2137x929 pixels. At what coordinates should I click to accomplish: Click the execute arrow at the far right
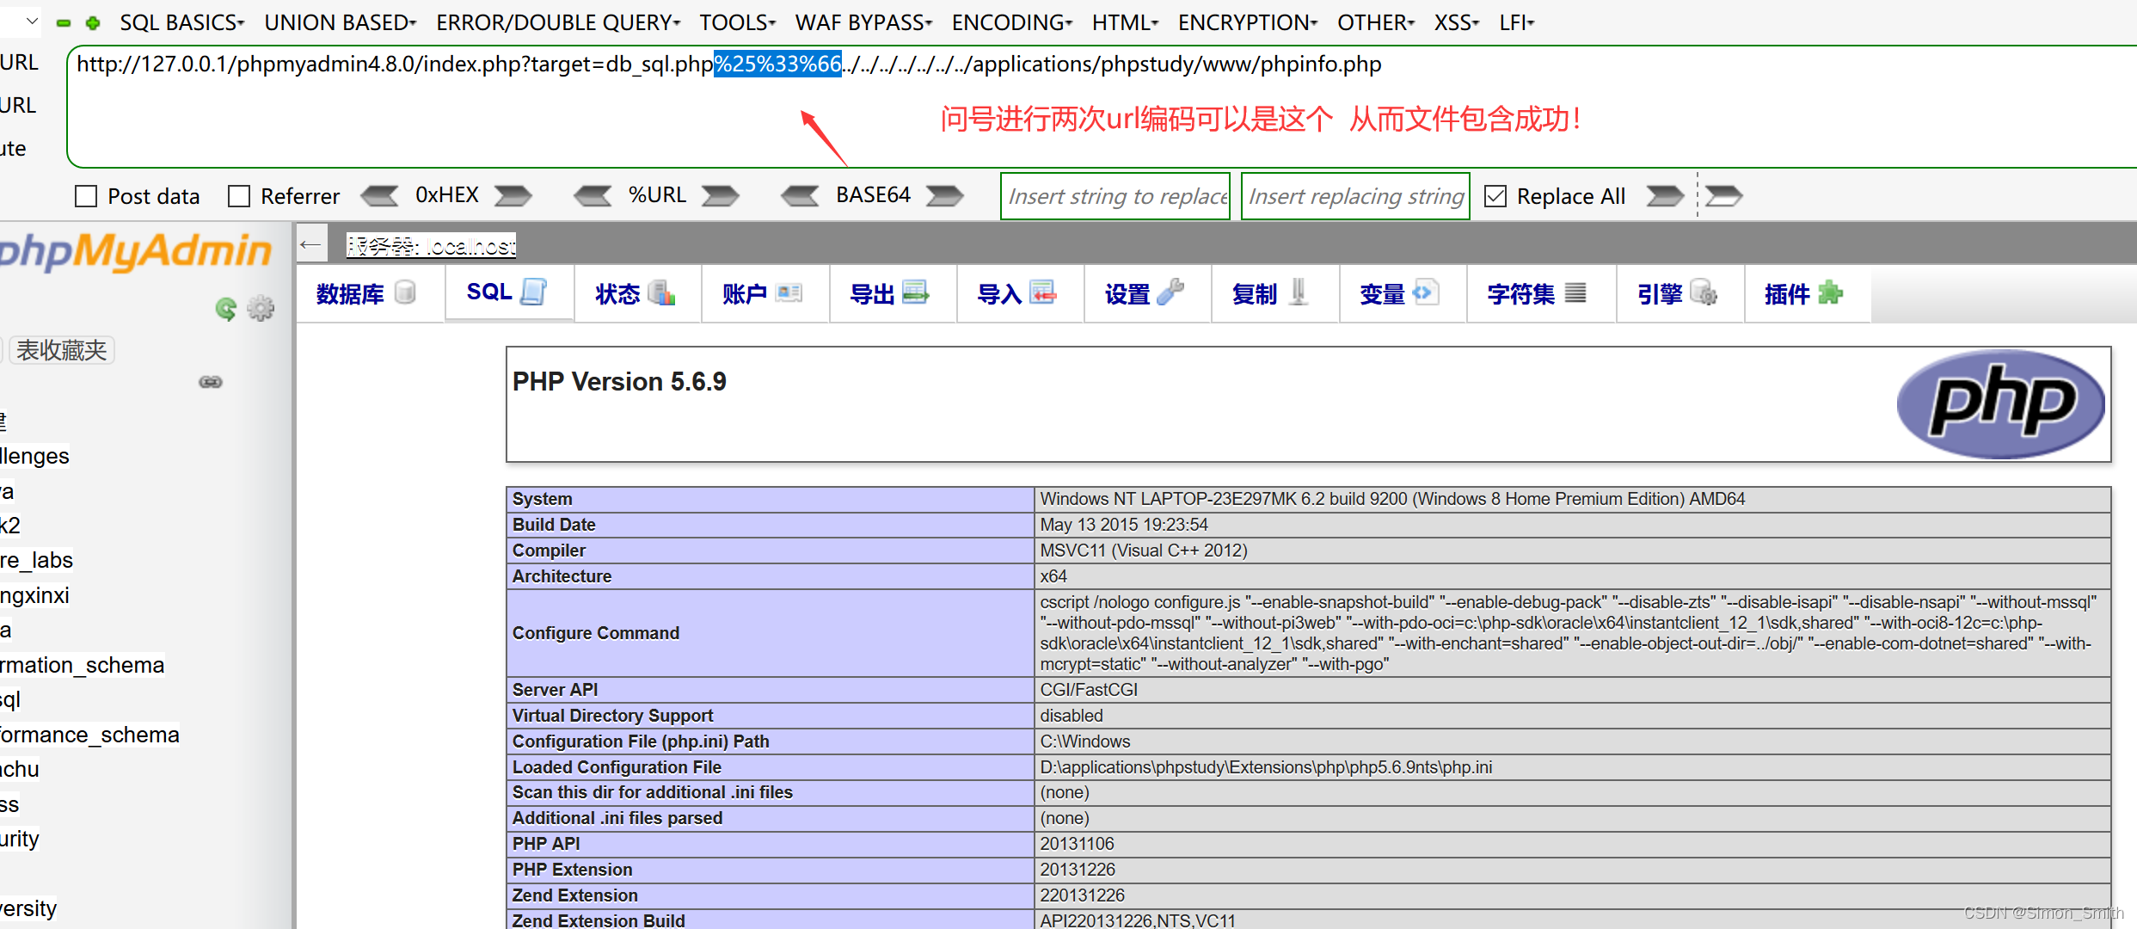(x=1723, y=195)
